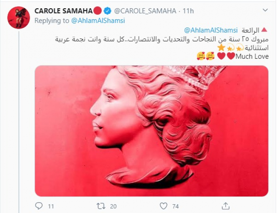The image size is (277, 213).
Task: Click the red triangle emoji in tweet
Action: click(264, 30)
